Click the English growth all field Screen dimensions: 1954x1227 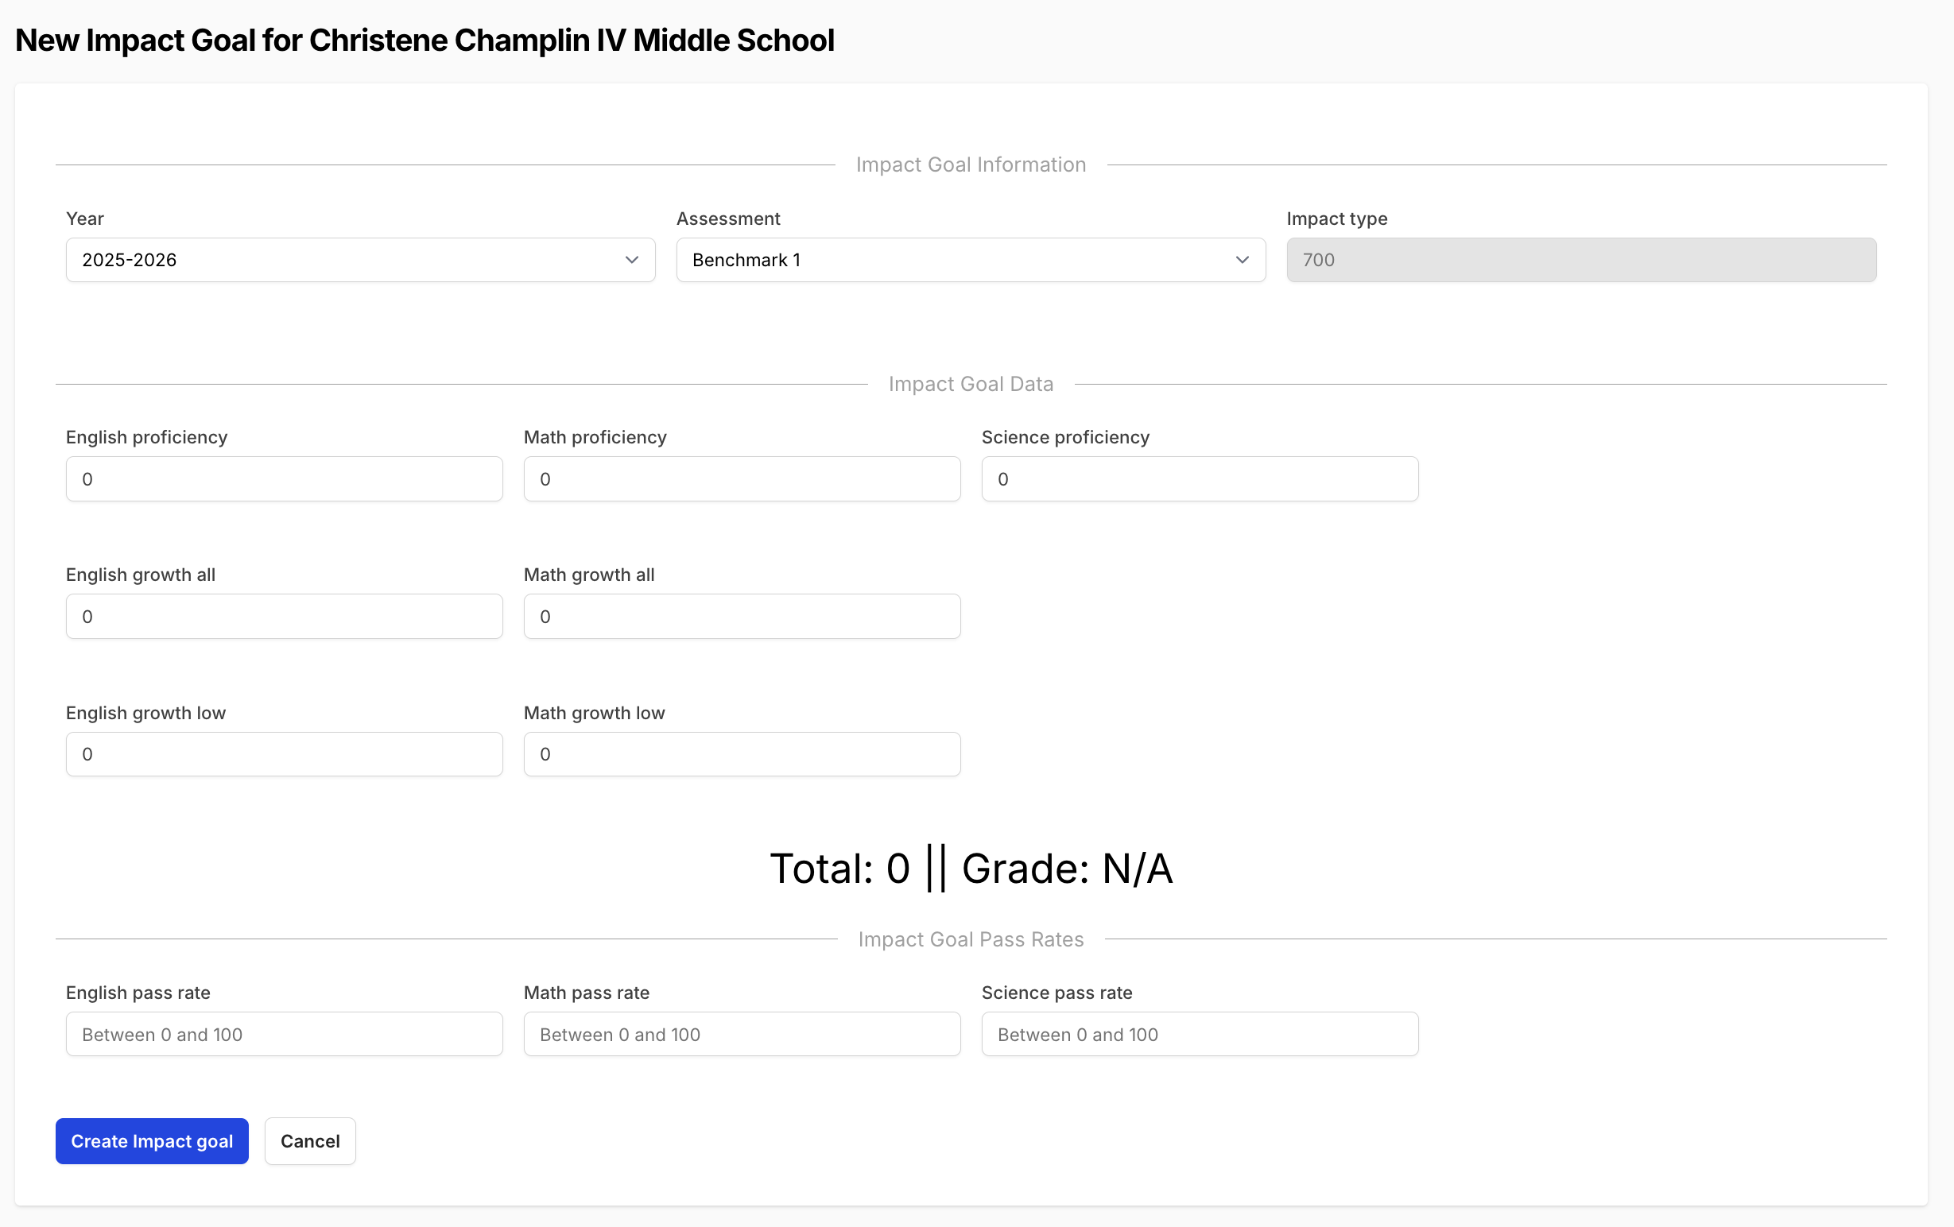tap(284, 617)
